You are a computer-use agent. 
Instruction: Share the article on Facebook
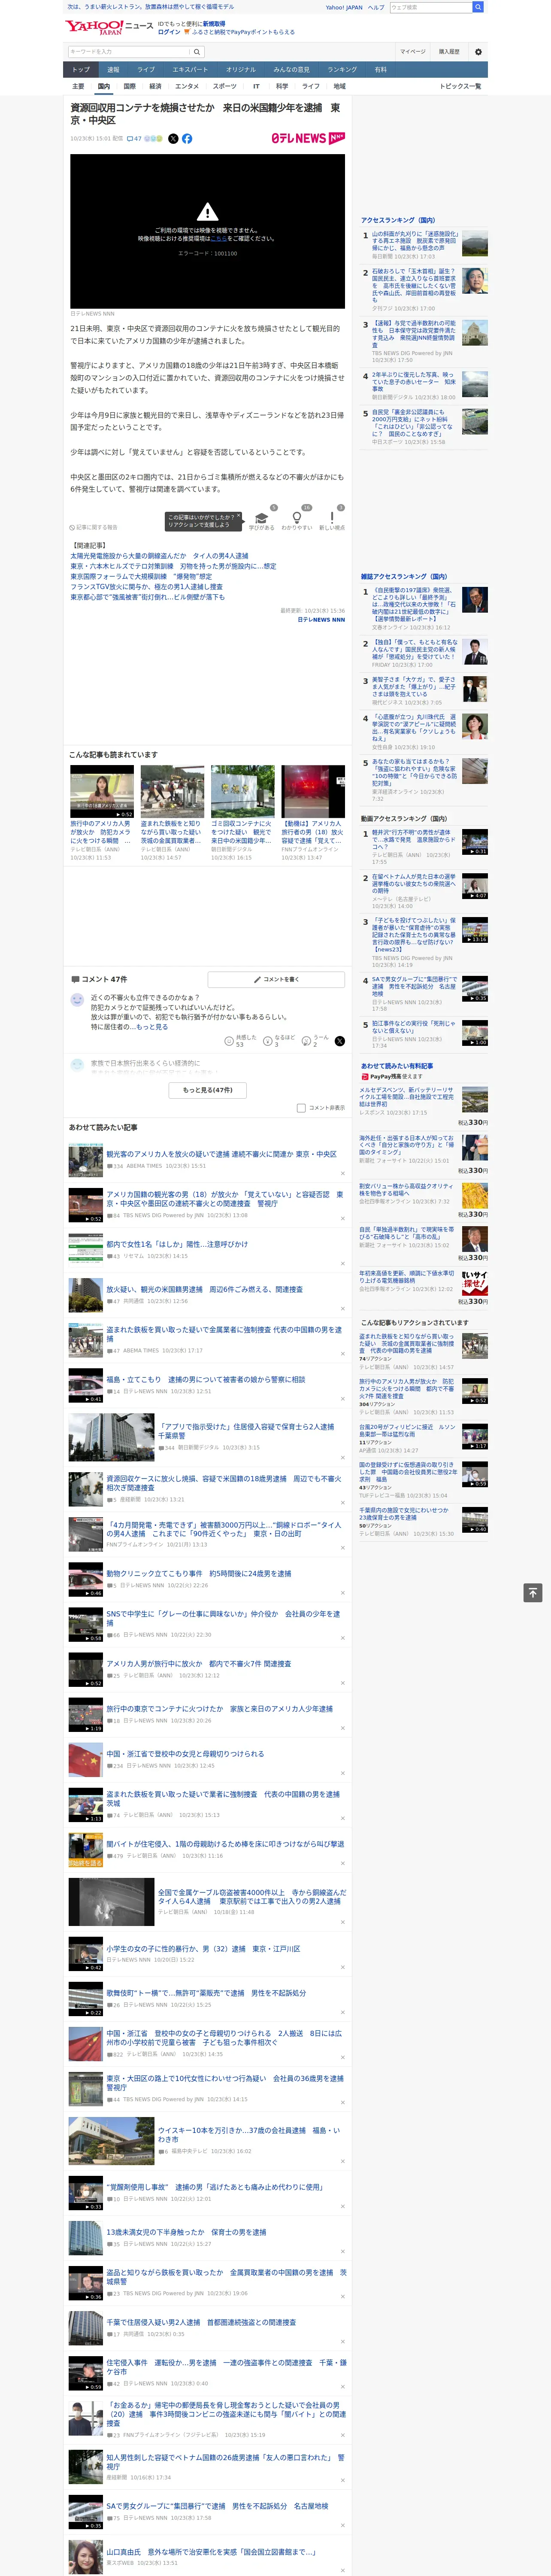coord(187,139)
